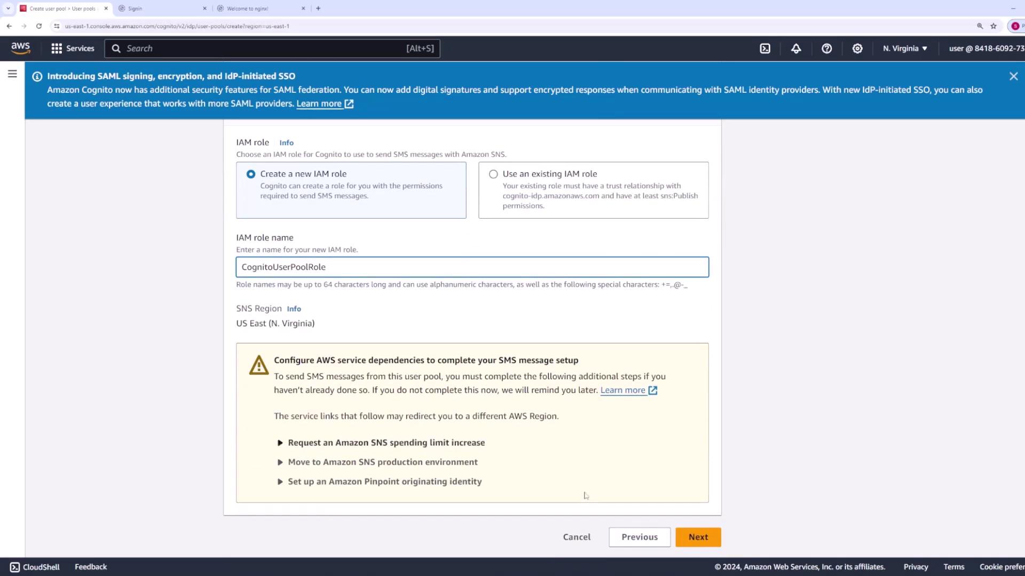The image size is (1025, 576).
Task: Open CloudShell icon in top navigation bar
Action: 765,49
